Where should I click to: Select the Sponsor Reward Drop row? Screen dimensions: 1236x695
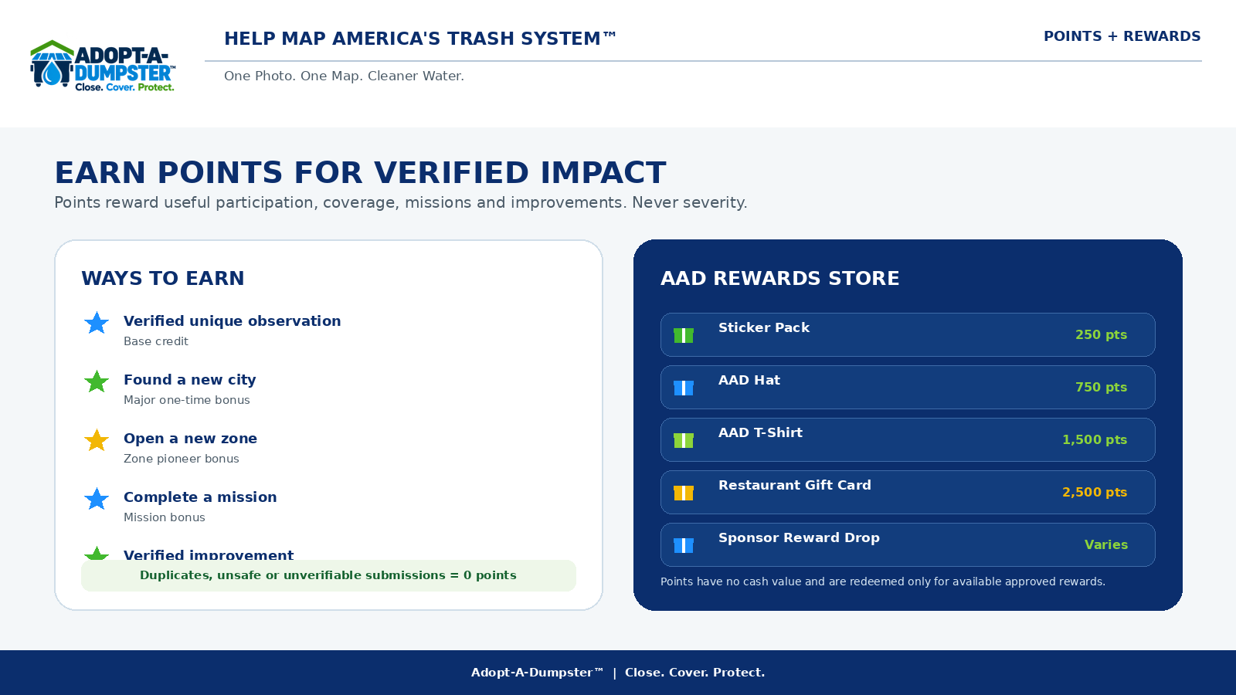(x=908, y=544)
